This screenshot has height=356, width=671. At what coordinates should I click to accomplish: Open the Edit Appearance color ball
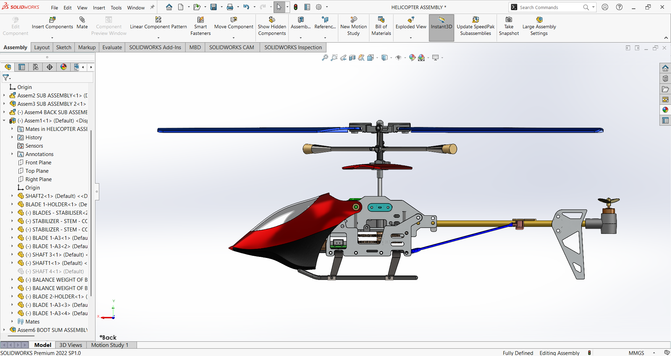(412, 58)
